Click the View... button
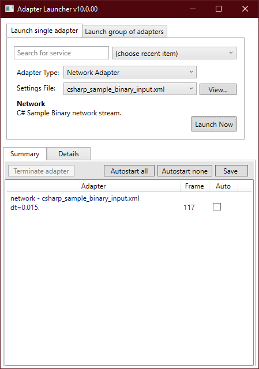 click(x=218, y=89)
